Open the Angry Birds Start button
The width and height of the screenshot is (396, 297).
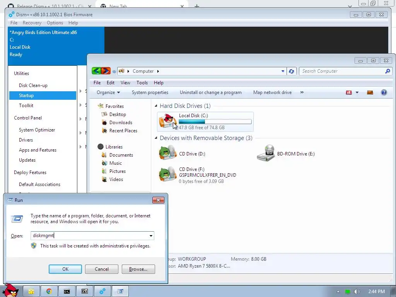tap(10, 290)
